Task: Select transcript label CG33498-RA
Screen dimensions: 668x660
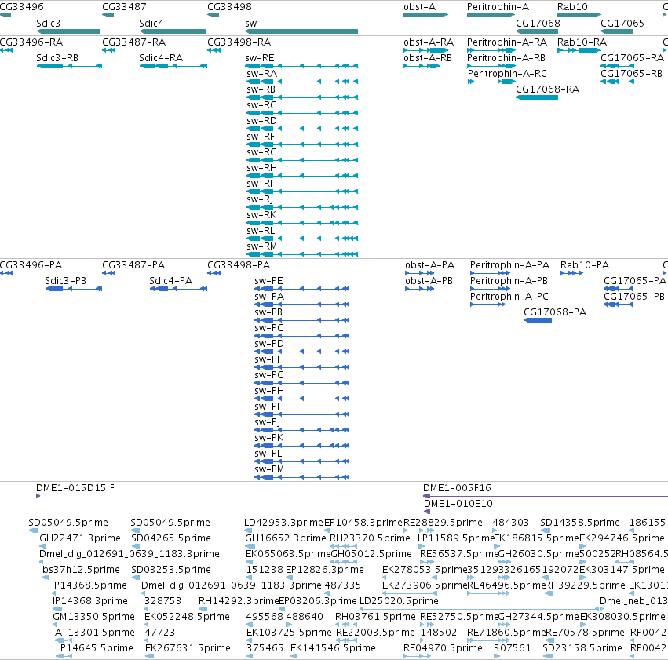Action: click(239, 42)
